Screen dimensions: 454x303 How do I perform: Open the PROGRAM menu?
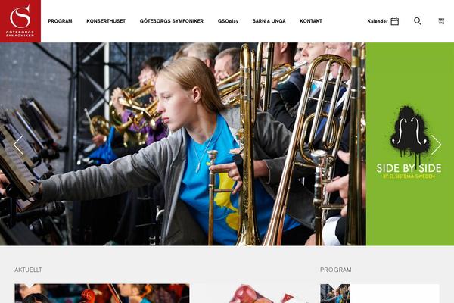[60, 21]
